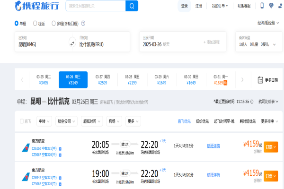Image resolution: width=284 pixels, height=189 pixels.
Task: Expand the 更多 filter dropdown
Action: 133,121
